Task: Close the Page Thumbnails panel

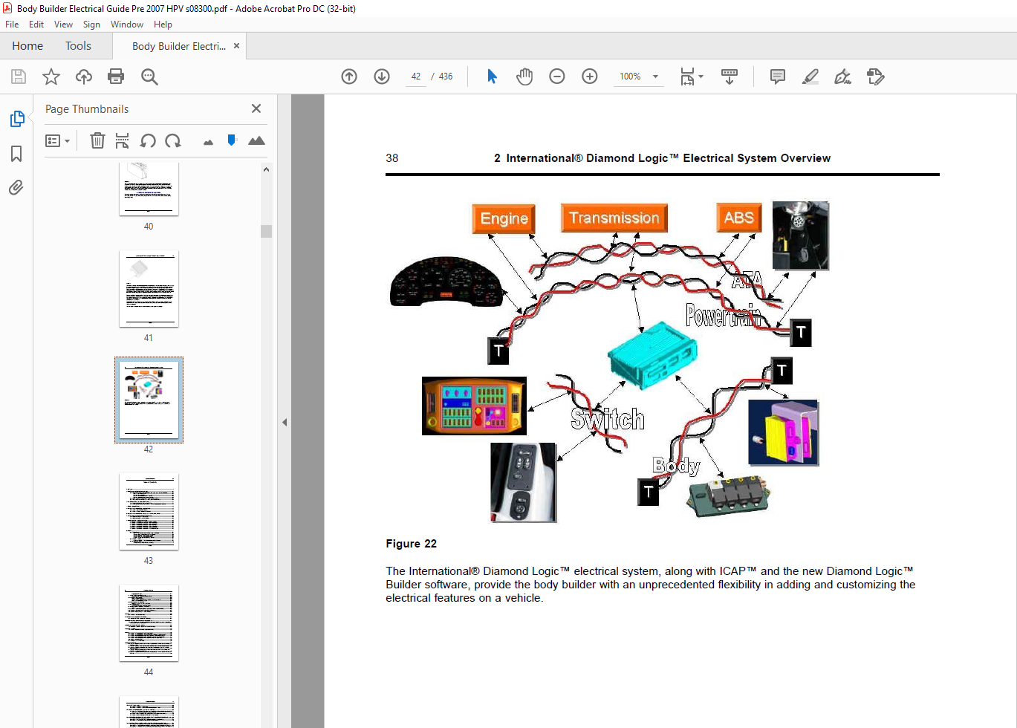Action: point(256,108)
